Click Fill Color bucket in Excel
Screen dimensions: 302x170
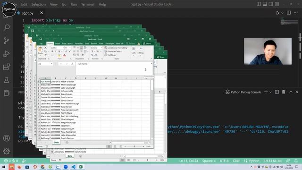click(x=59, y=55)
